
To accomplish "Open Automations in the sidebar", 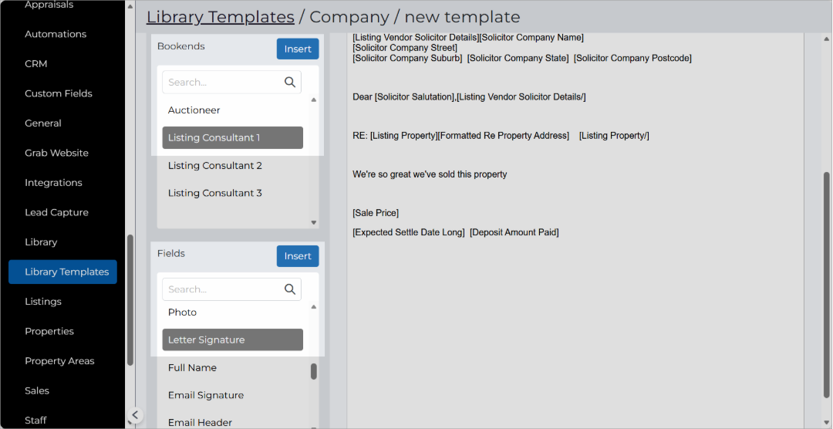I will coord(56,34).
